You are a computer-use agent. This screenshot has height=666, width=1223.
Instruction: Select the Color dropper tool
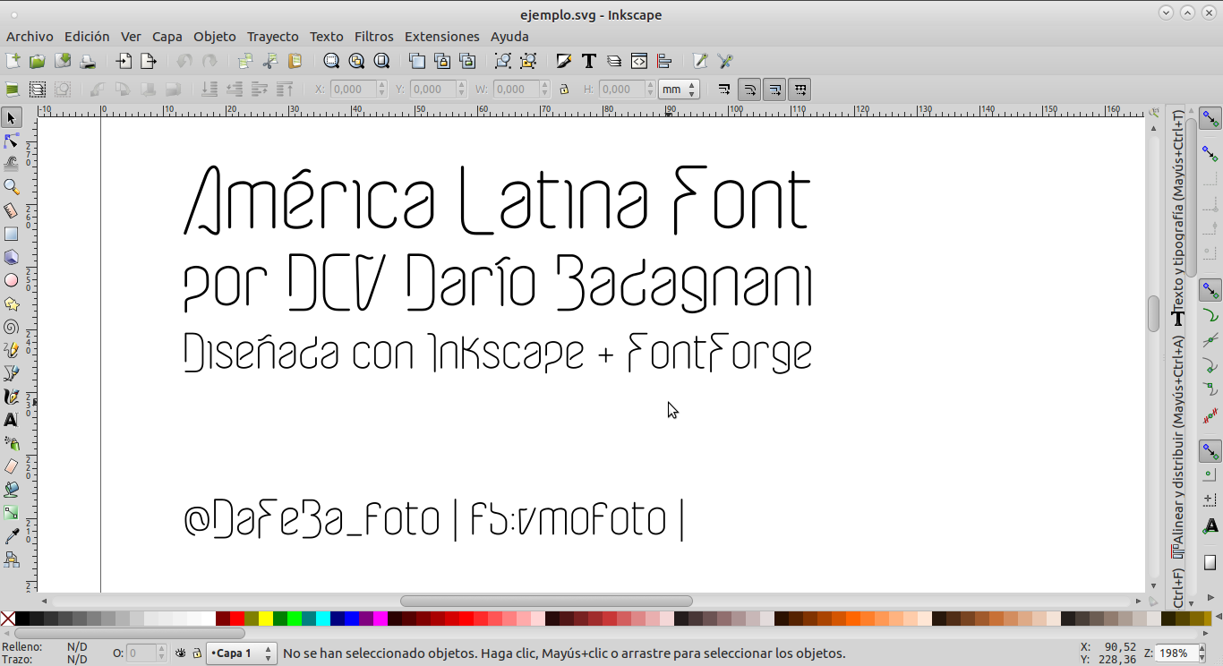pyautogui.click(x=12, y=536)
